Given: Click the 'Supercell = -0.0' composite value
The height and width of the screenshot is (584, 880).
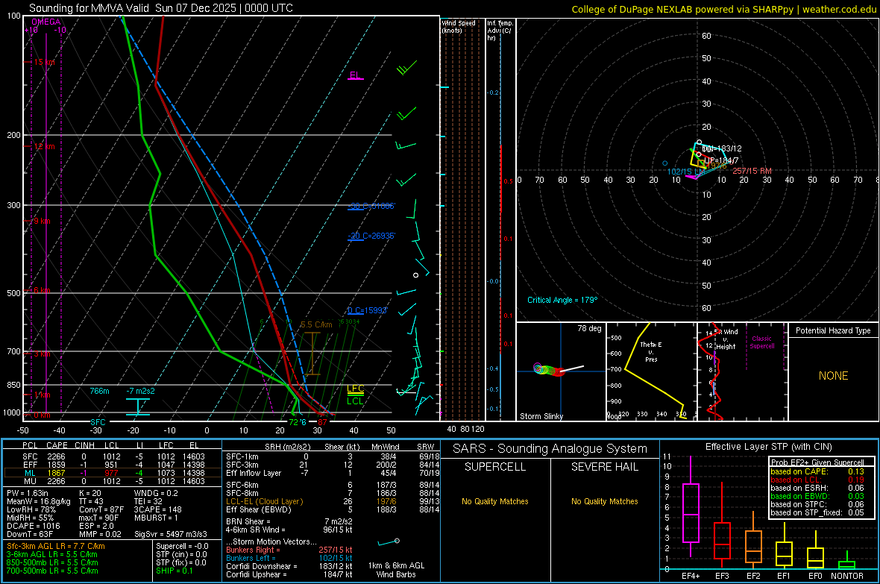Looking at the screenshot, I should point(182,546).
